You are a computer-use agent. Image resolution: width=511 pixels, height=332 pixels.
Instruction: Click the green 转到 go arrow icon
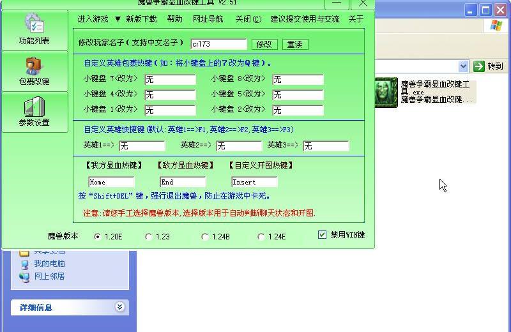click(479, 66)
